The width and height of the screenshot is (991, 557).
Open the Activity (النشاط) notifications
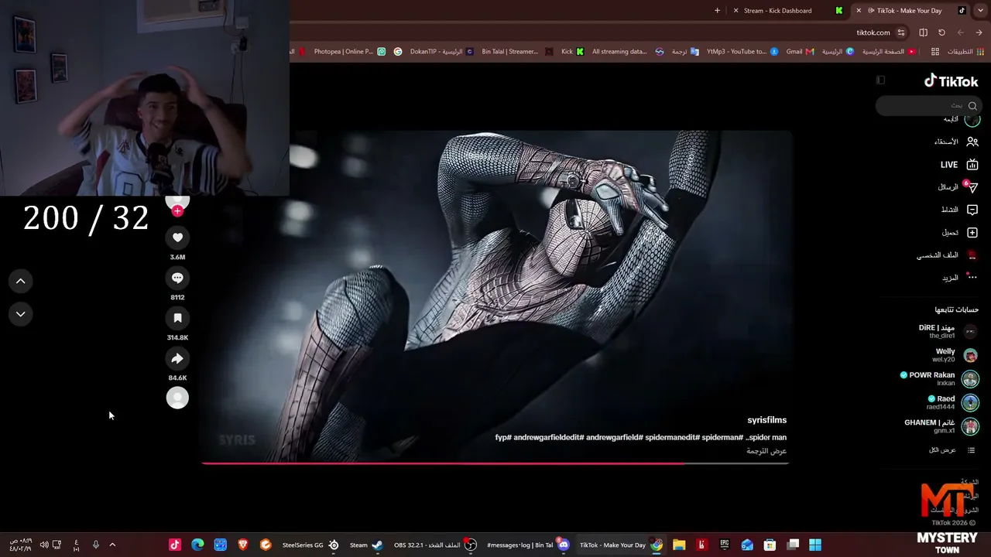960,210
